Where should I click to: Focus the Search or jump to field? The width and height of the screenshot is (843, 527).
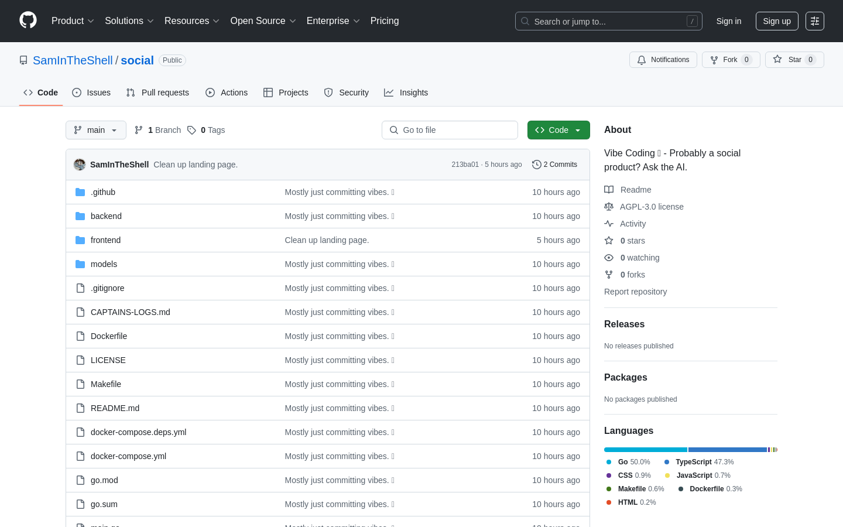click(609, 21)
